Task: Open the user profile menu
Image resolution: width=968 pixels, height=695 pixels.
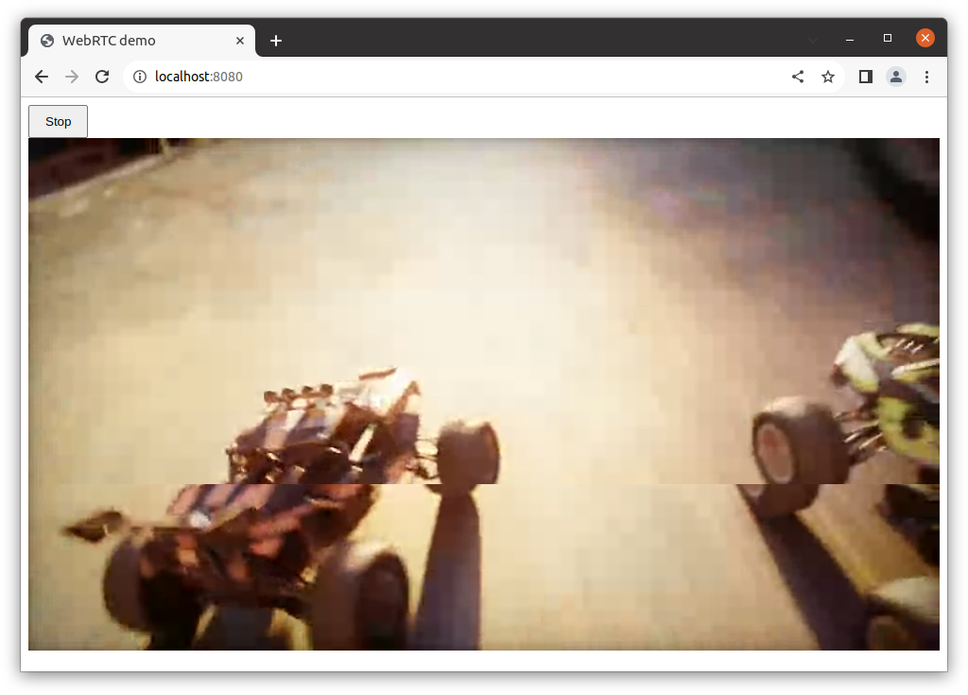Action: [x=896, y=77]
